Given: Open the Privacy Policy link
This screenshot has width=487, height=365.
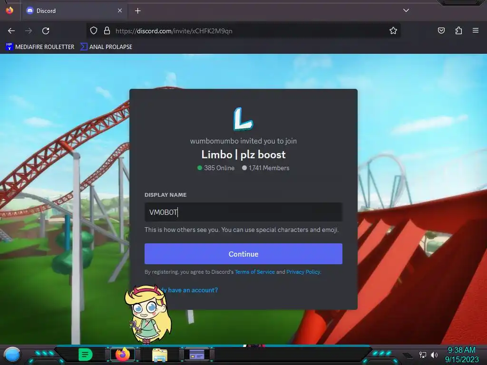Looking at the screenshot, I should (x=303, y=272).
